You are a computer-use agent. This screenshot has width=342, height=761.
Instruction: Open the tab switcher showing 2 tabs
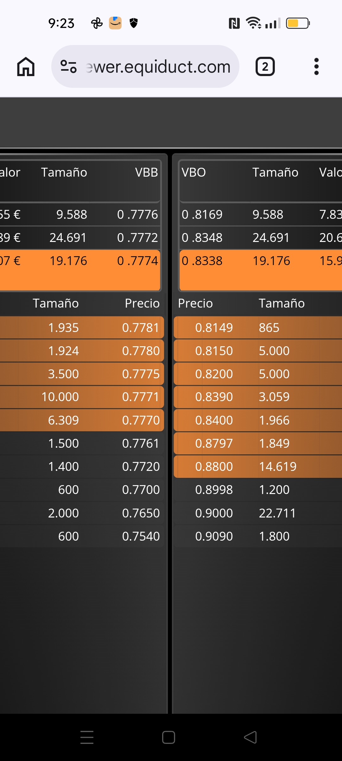tap(265, 67)
